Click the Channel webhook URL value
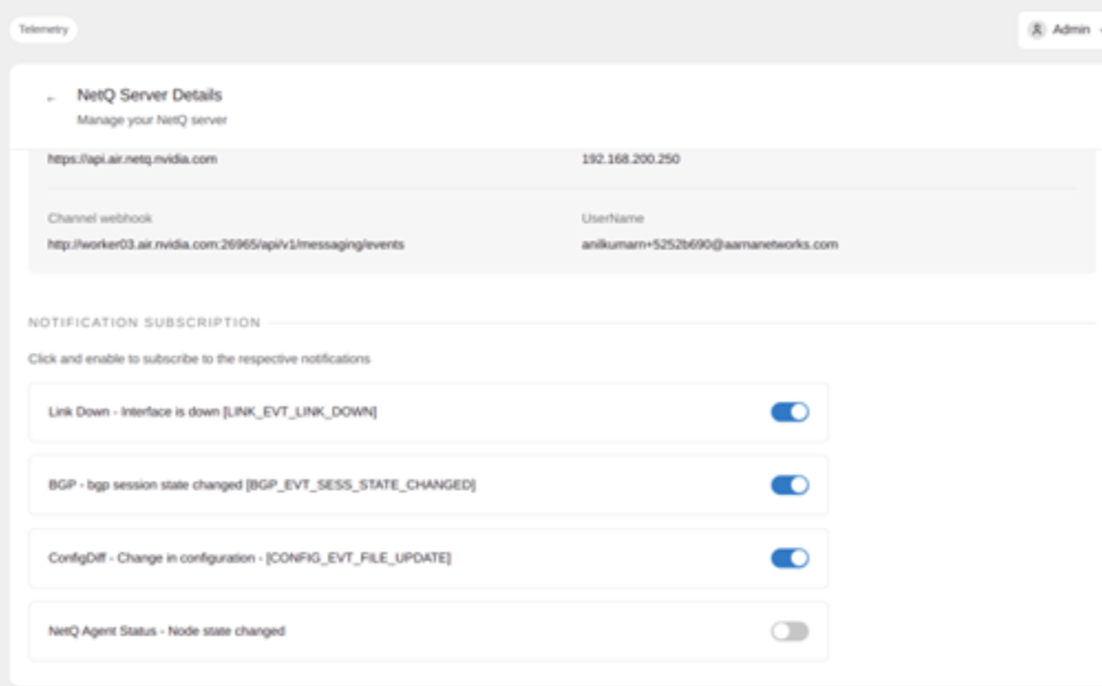1102x686 pixels. tap(226, 244)
